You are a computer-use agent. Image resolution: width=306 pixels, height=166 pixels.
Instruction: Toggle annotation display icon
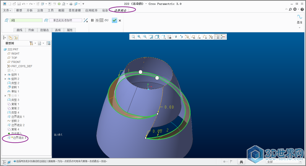coord(216,37)
